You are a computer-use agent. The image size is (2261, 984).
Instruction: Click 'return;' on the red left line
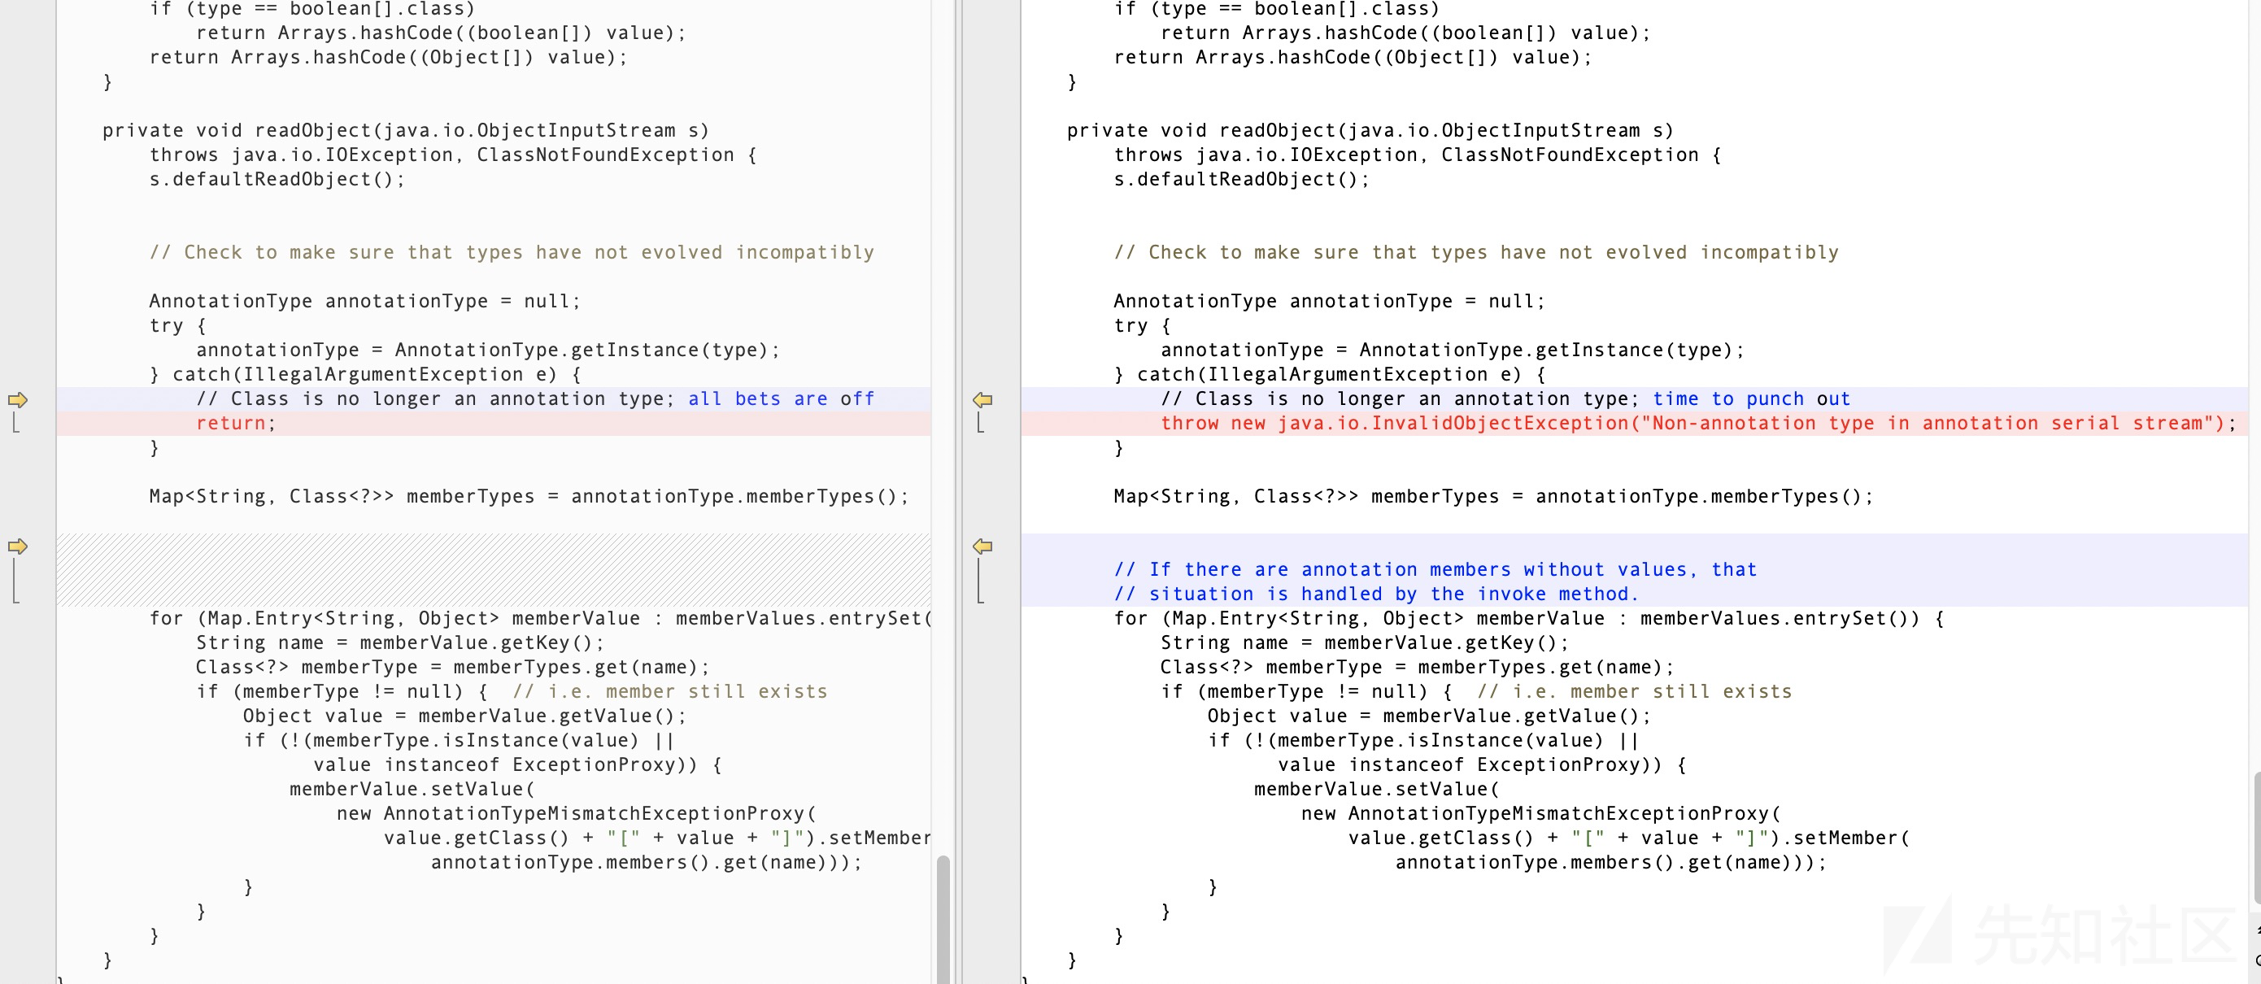[x=236, y=423]
